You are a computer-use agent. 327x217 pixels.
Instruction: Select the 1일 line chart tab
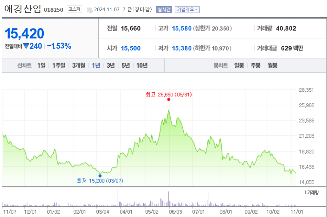point(42,66)
